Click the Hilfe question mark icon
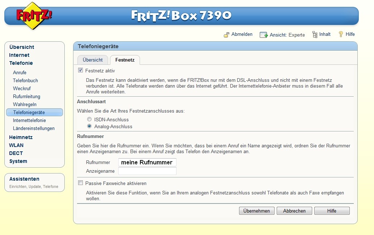The height and width of the screenshot is (235, 374). tap(340, 34)
